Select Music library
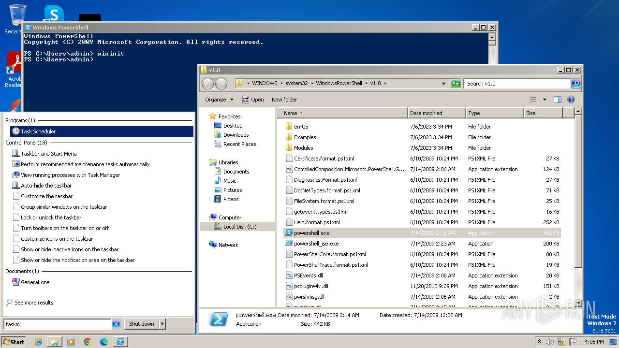619x348 pixels. coord(230,181)
